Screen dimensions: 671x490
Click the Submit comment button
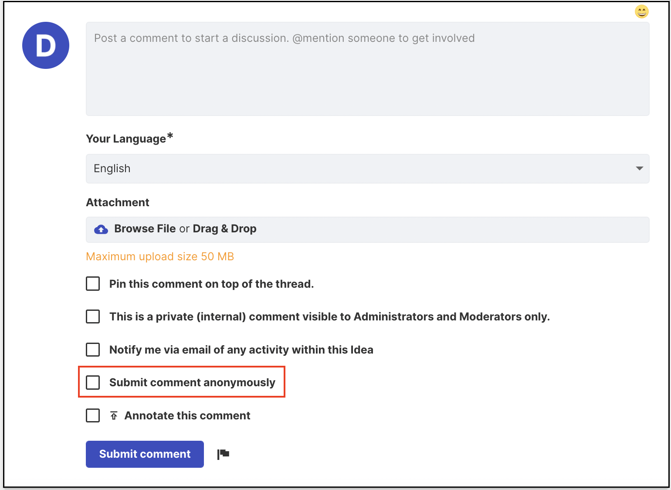pyautogui.click(x=145, y=454)
